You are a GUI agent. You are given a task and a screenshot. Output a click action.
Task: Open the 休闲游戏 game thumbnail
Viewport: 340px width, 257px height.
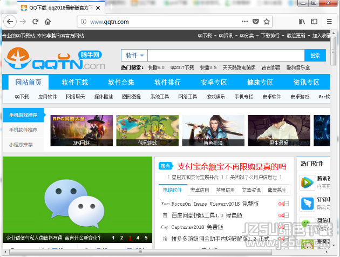coord(147,130)
